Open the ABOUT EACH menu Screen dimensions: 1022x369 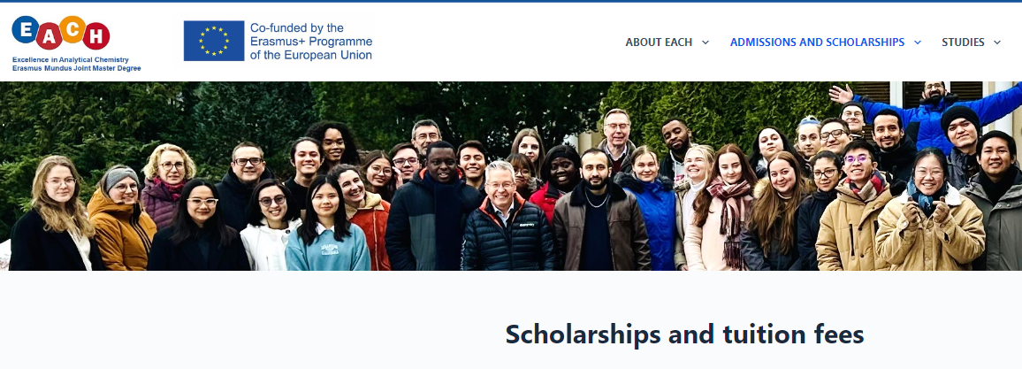point(659,42)
